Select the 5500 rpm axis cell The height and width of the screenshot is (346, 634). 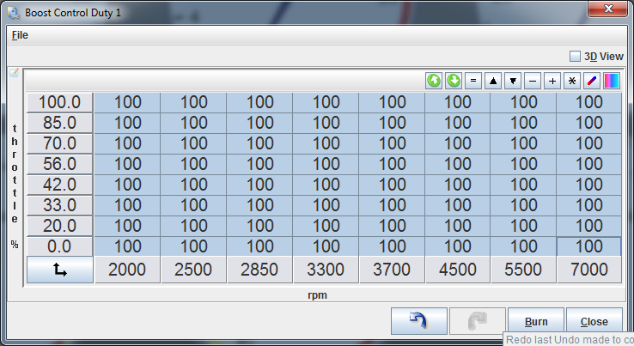pos(524,270)
